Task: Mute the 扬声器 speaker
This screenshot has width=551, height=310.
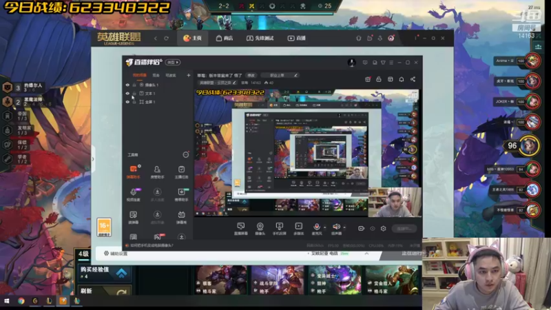Action: pos(336,229)
